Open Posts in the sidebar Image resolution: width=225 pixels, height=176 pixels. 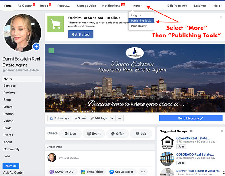pos(7,128)
